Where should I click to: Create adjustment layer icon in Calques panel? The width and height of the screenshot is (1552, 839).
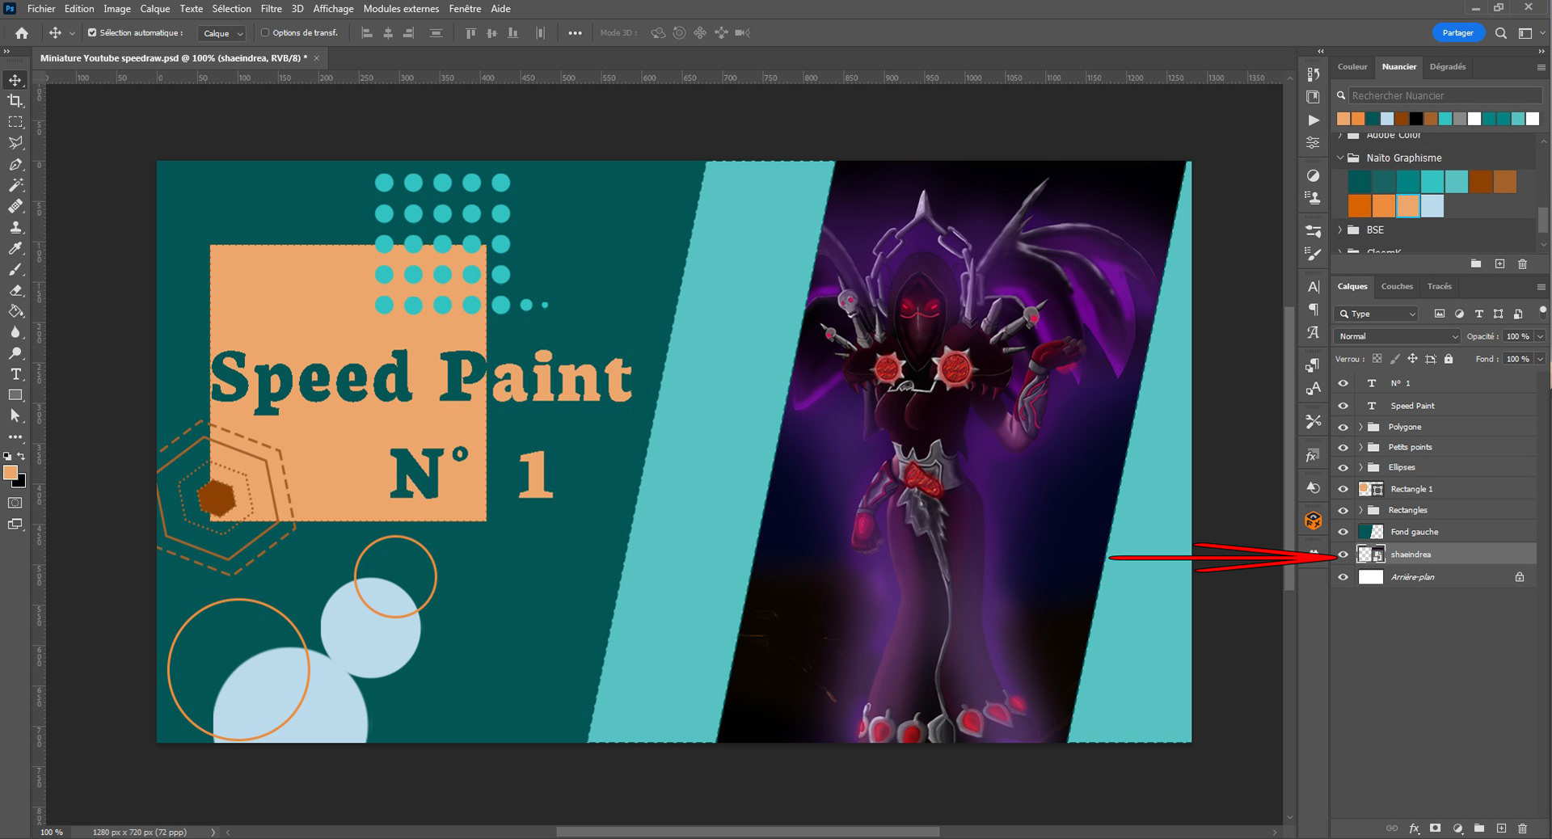pos(1457,828)
